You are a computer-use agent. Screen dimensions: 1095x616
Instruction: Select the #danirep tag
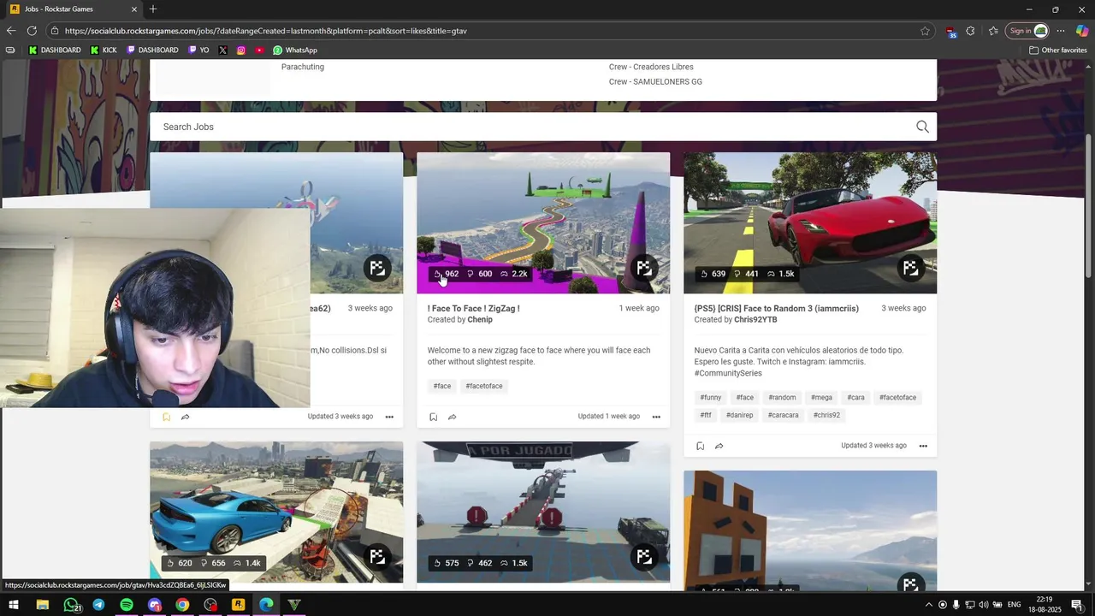[x=740, y=415]
